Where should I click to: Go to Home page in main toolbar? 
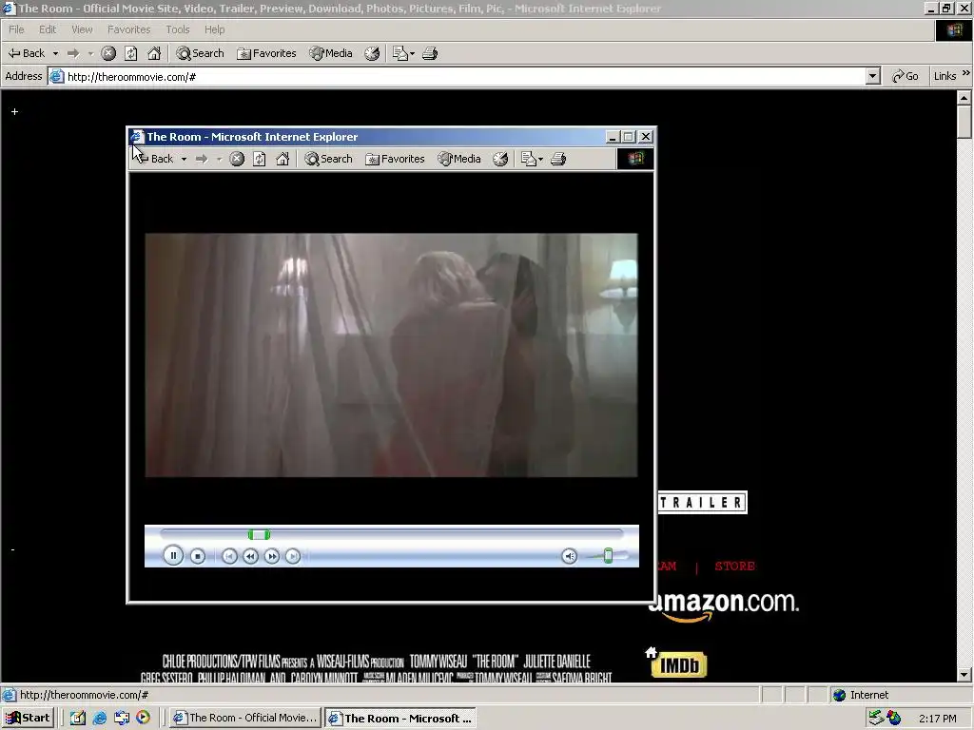(x=154, y=53)
